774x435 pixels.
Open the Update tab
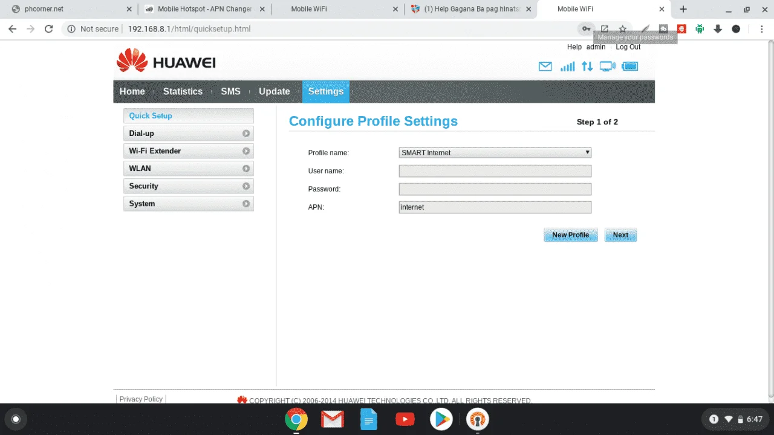pos(275,92)
